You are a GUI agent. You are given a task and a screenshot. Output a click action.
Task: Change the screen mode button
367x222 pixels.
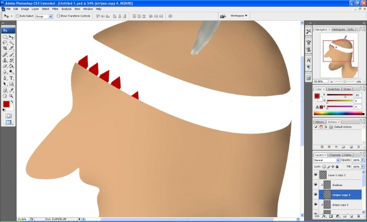pyautogui.click(x=9, y=123)
